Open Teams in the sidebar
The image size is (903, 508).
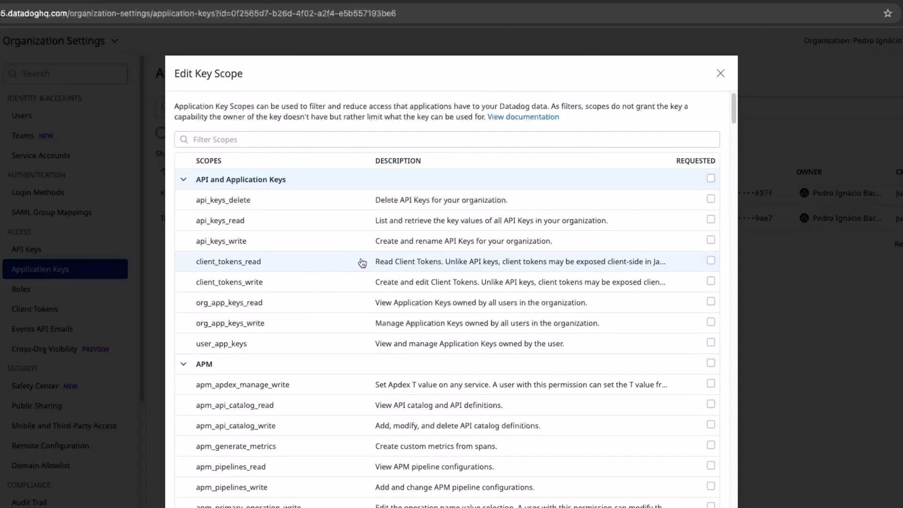[23, 136]
